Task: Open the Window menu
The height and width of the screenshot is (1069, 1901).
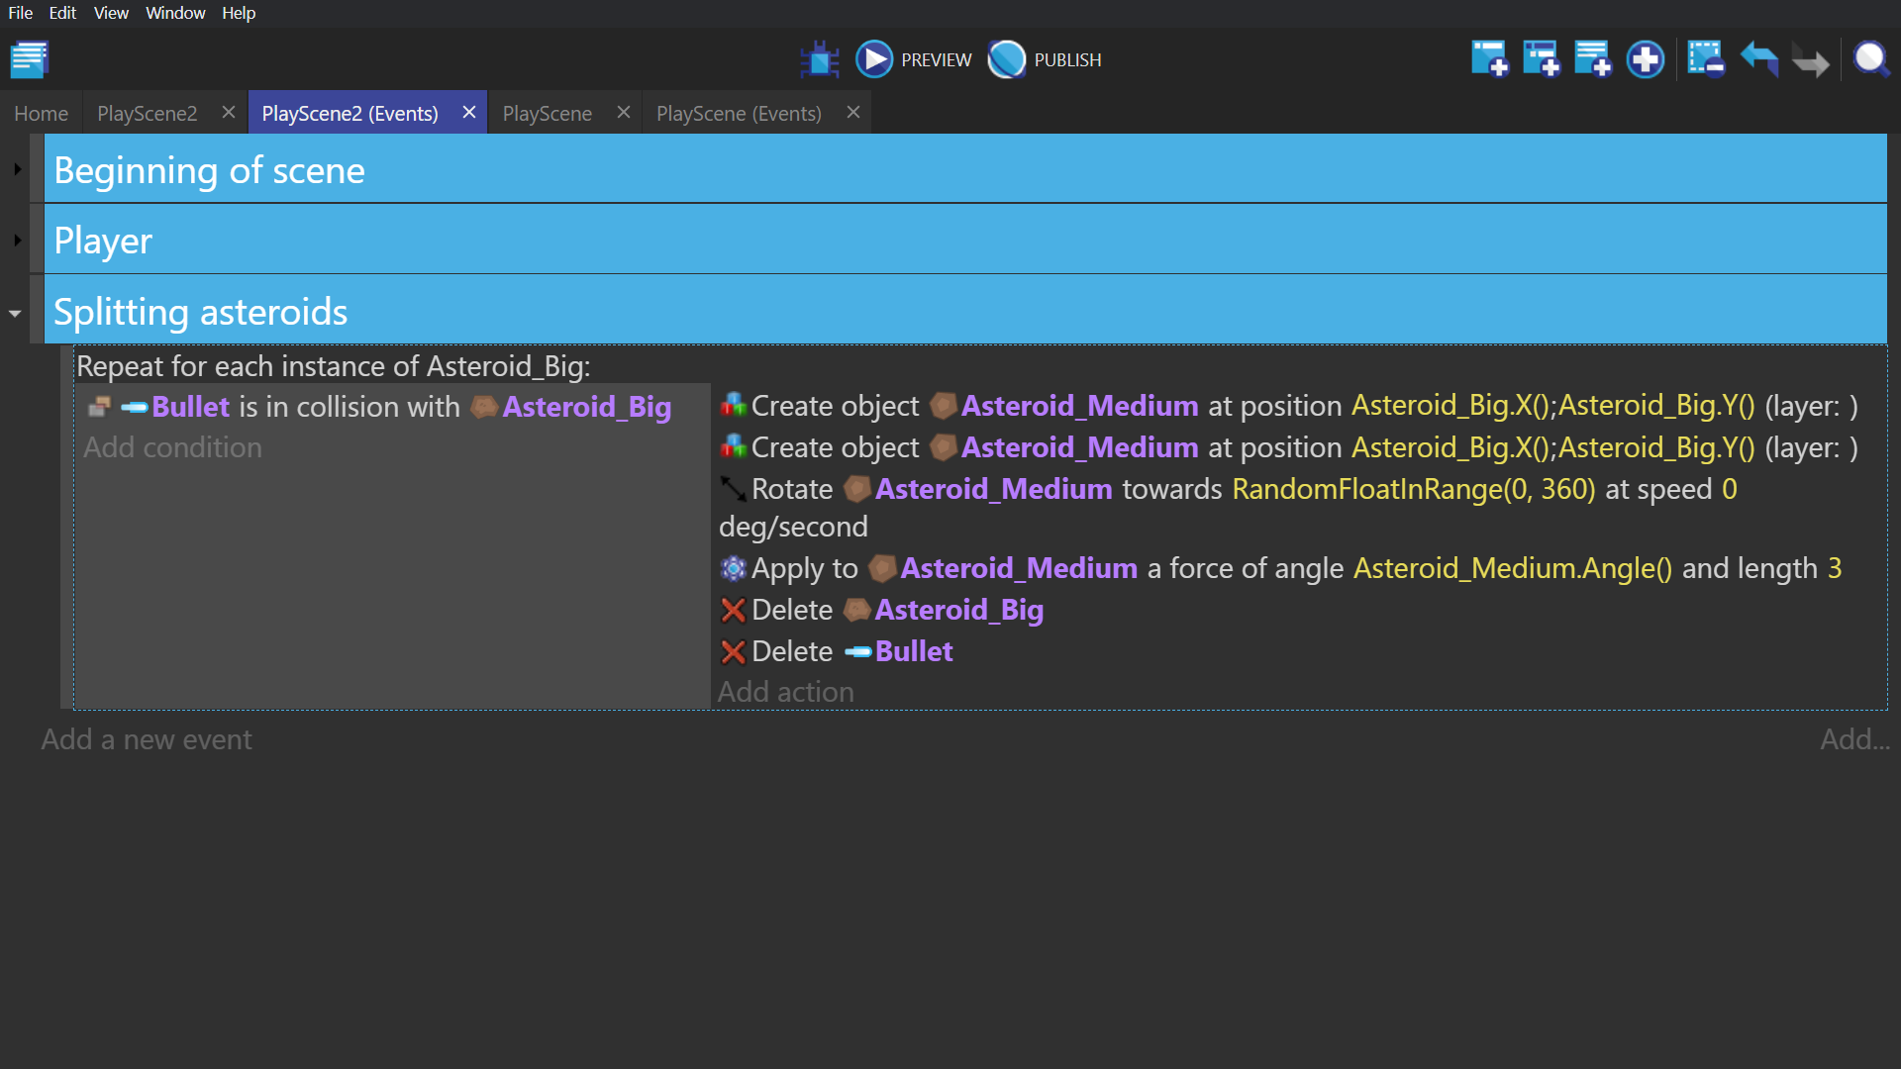Action: 175,13
